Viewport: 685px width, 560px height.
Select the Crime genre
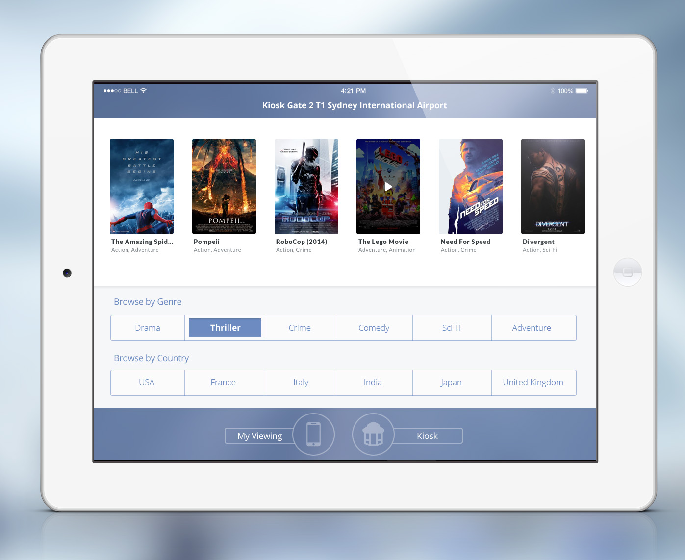click(x=300, y=328)
